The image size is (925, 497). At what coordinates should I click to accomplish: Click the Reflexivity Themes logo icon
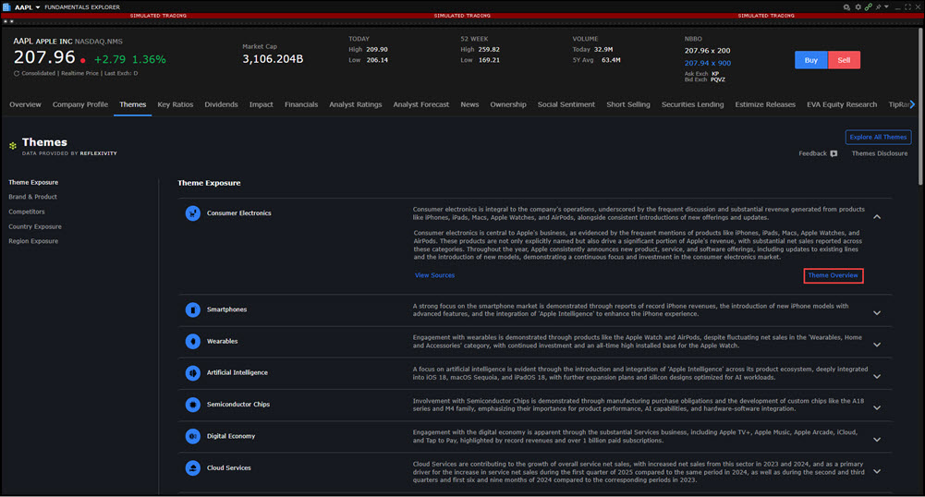(12, 146)
